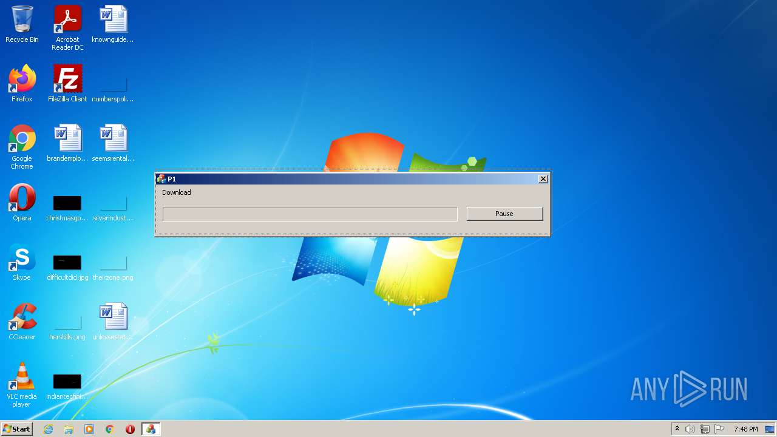Open Internet Explorer from the taskbar
The height and width of the screenshot is (437, 777).
point(48,429)
